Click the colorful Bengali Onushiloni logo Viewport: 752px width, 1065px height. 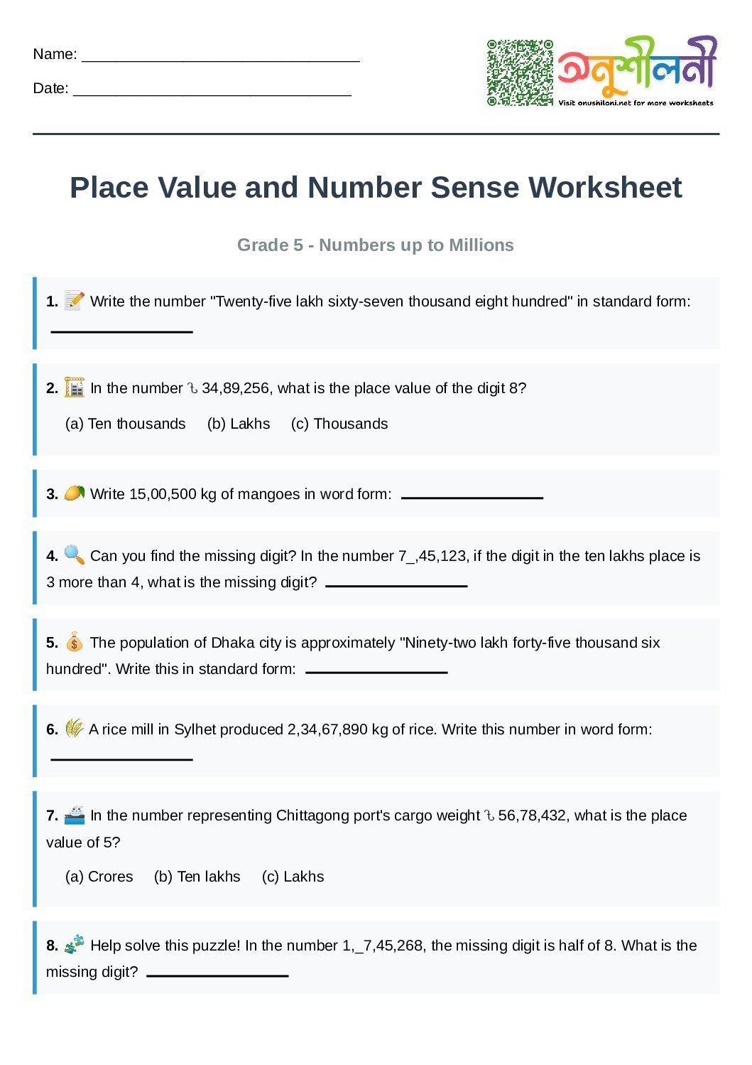637,66
